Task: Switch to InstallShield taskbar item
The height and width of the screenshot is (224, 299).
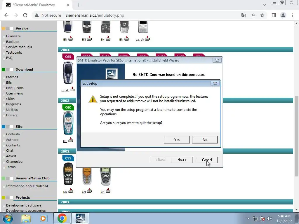Action: point(80,218)
